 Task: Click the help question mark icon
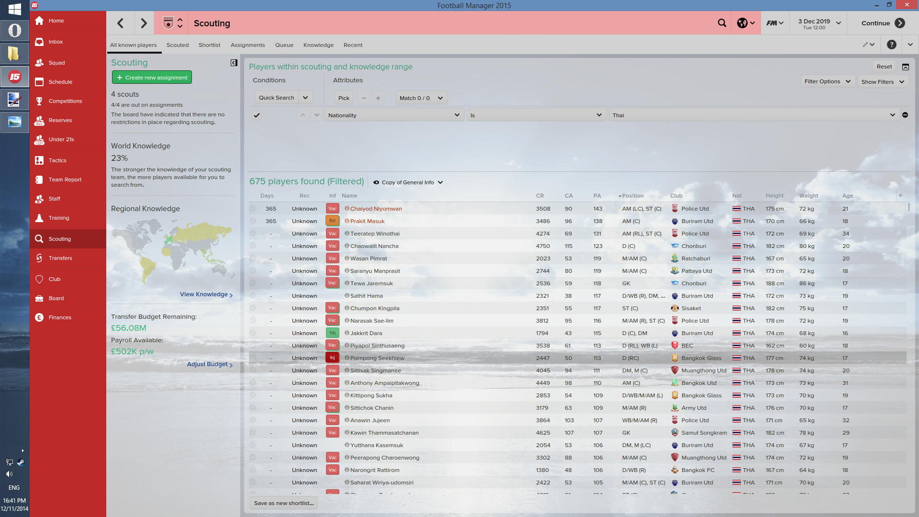pos(891,45)
